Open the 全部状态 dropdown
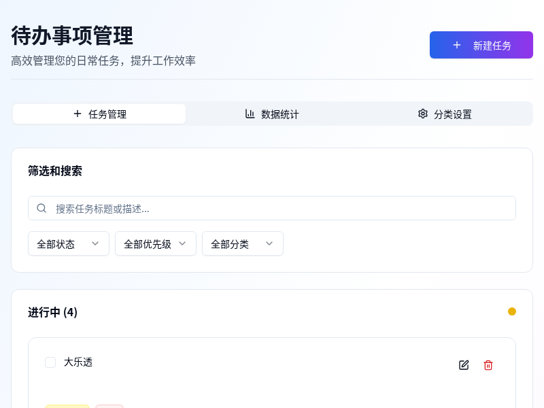544x408 pixels. tap(68, 243)
